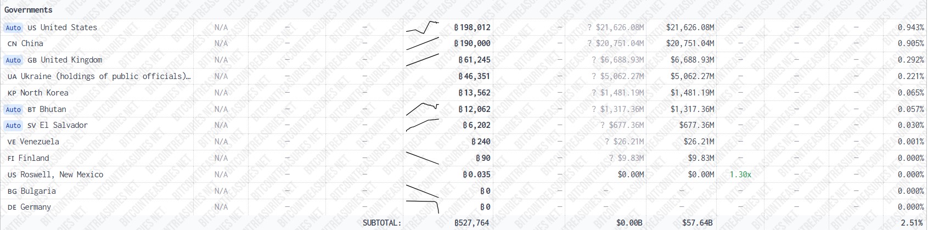Screen dimensions: 928x230
Task: Click the Germany sparkline chart
Action: pos(423,207)
